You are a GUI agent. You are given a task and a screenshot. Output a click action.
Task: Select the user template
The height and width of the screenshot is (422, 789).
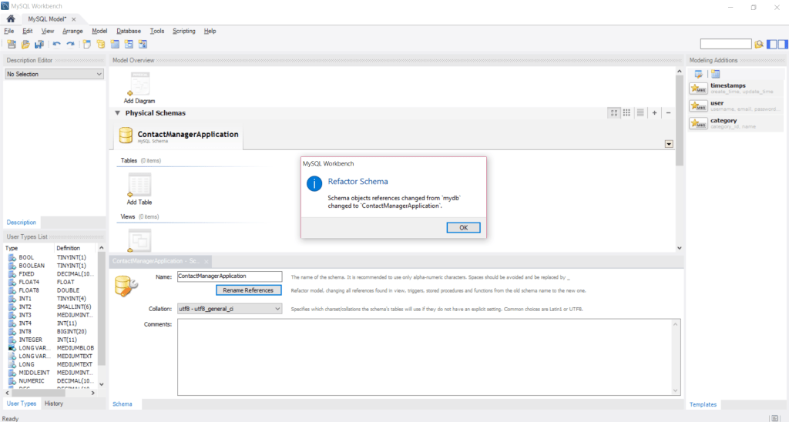[x=736, y=105]
